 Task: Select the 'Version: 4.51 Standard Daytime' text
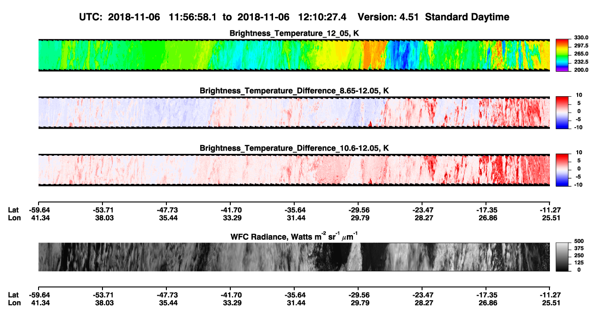click(433, 17)
